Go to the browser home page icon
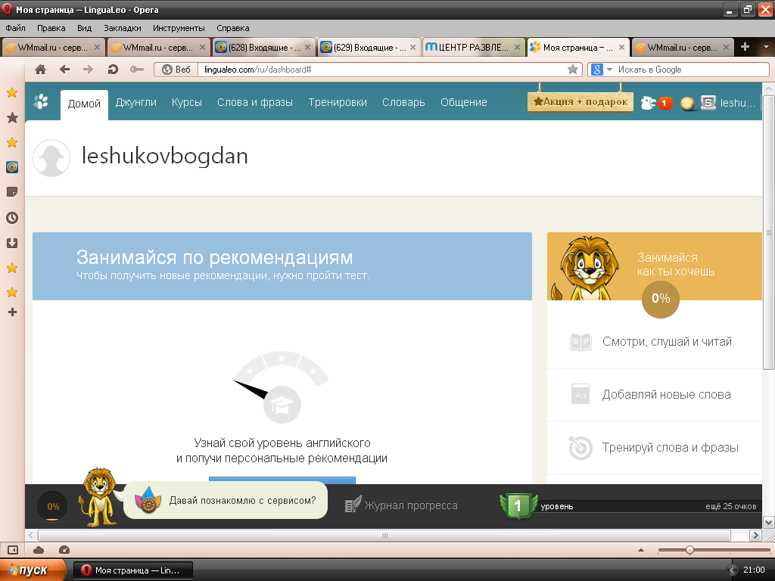The width and height of the screenshot is (775, 581). click(x=40, y=70)
